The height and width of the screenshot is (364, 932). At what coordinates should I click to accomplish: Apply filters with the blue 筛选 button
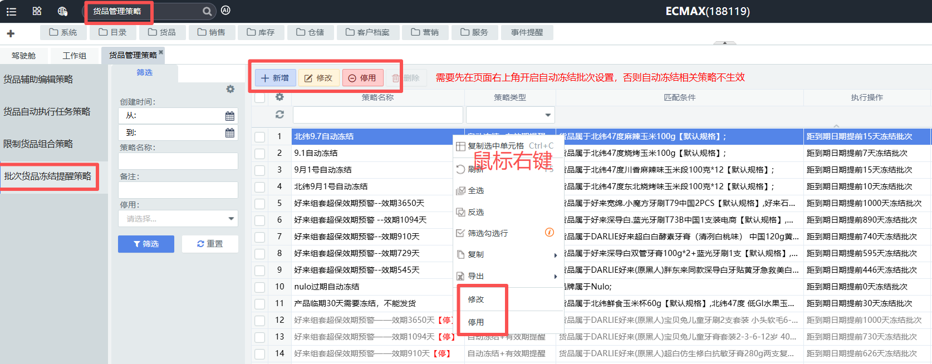coord(146,244)
